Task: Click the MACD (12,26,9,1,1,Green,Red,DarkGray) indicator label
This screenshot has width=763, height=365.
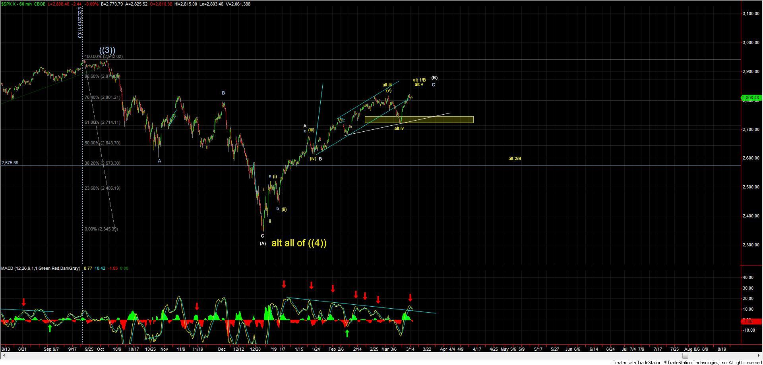Action: tap(40, 269)
